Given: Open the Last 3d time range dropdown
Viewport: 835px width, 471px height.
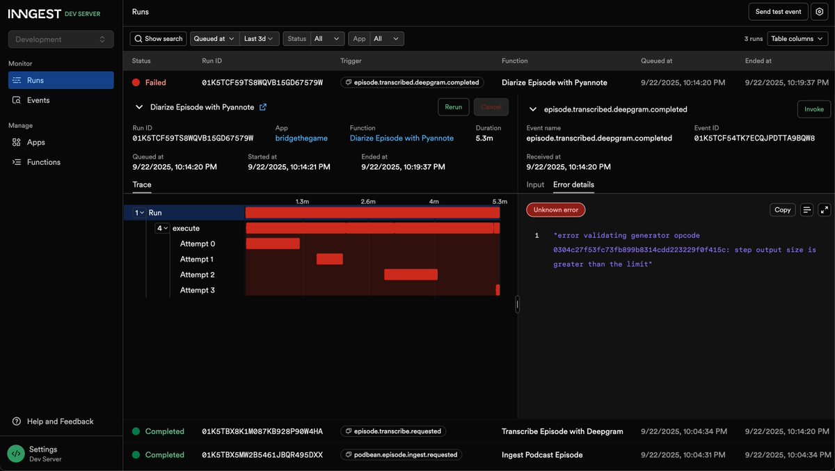Looking at the screenshot, I should click(x=260, y=39).
